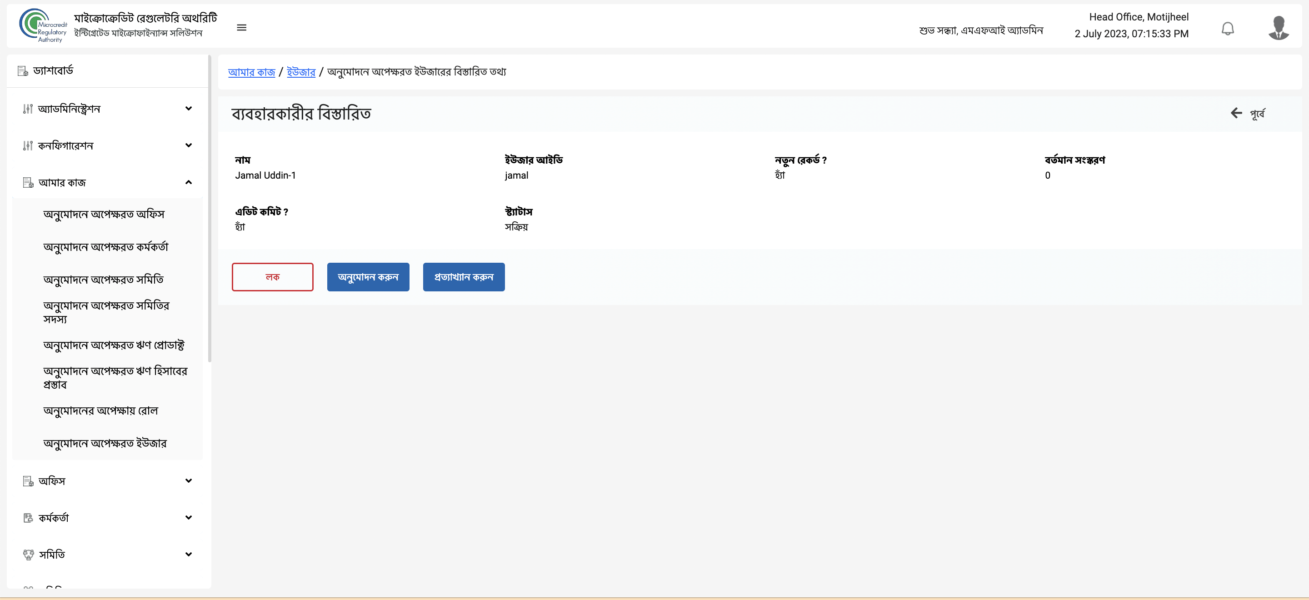Open the notification bell
Screen dimensions: 1309x600
(x=1228, y=29)
